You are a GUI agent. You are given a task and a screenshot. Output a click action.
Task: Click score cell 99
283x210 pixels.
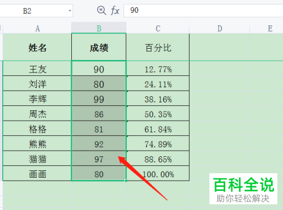pos(99,98)
